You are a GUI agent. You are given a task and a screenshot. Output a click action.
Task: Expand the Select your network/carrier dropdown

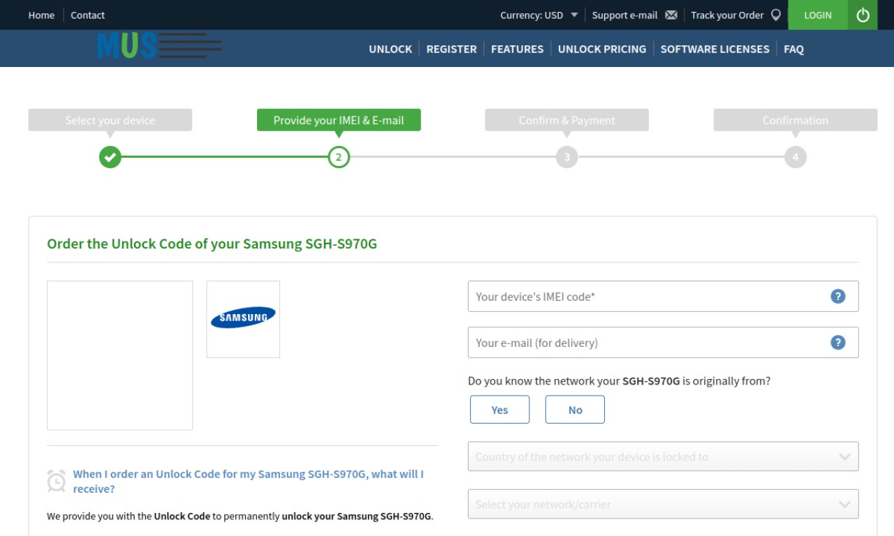[x=663, y=504]
